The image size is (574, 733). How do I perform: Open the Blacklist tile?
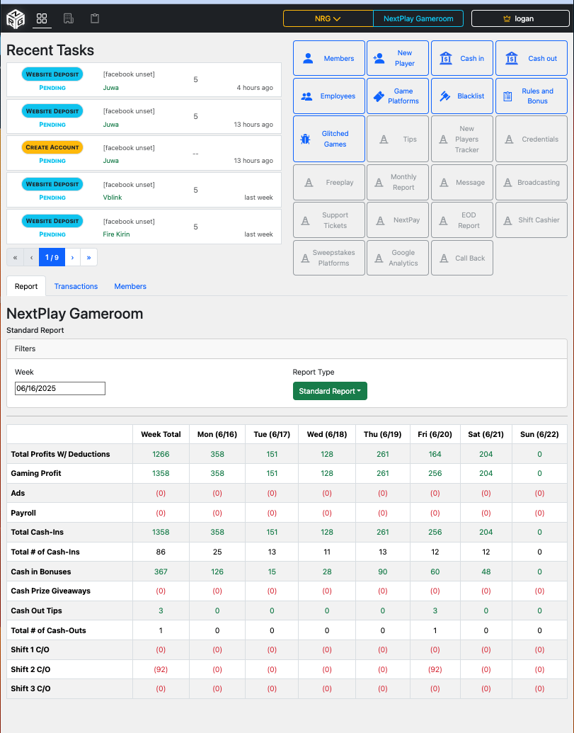tap(462, 96)
